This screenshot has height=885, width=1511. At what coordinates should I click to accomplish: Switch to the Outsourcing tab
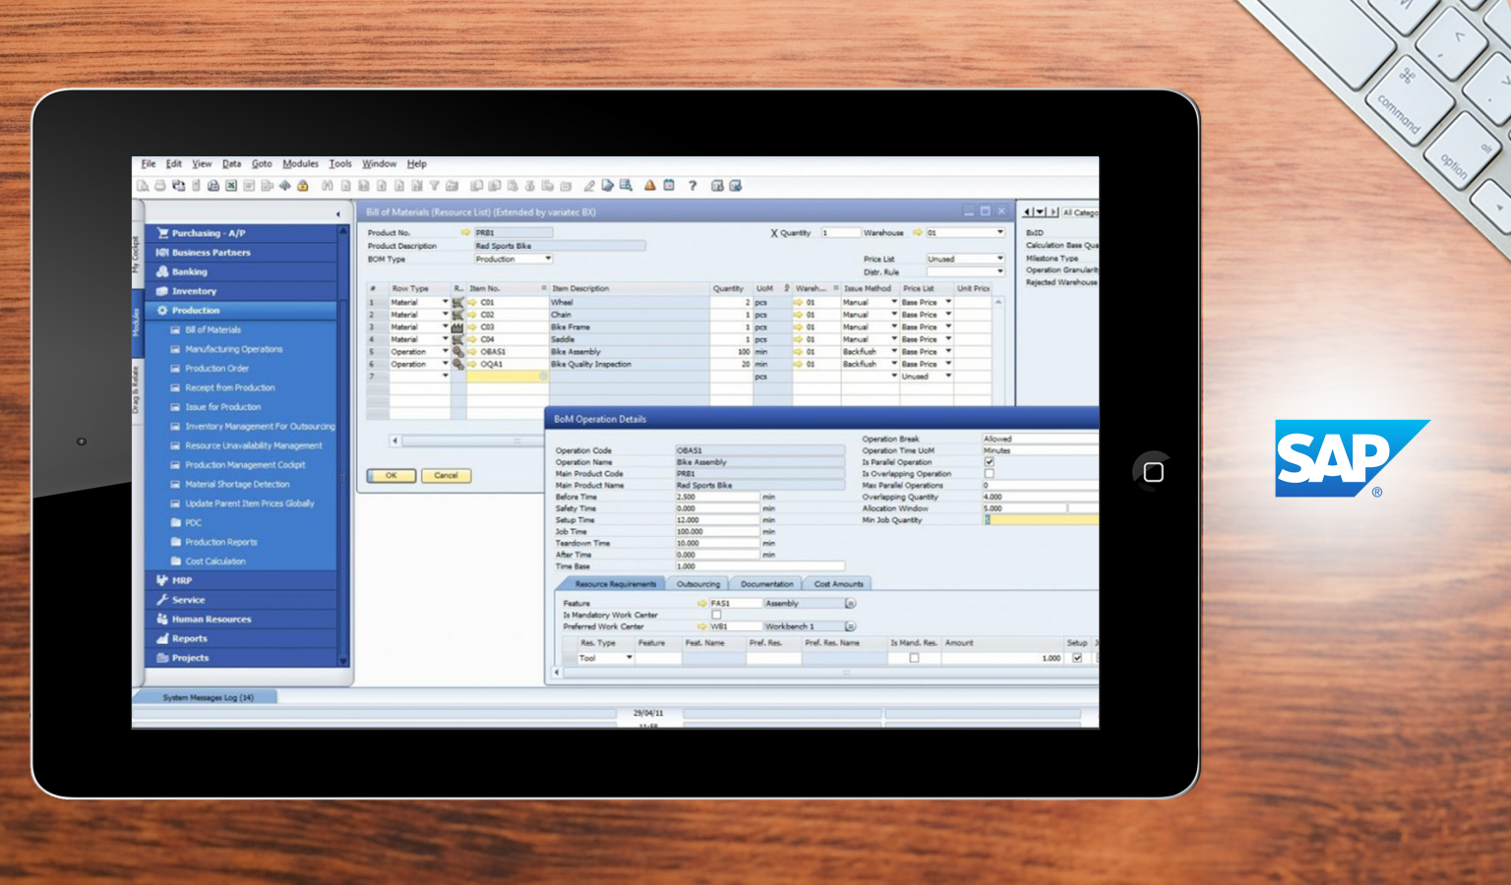tap(698, 583)
